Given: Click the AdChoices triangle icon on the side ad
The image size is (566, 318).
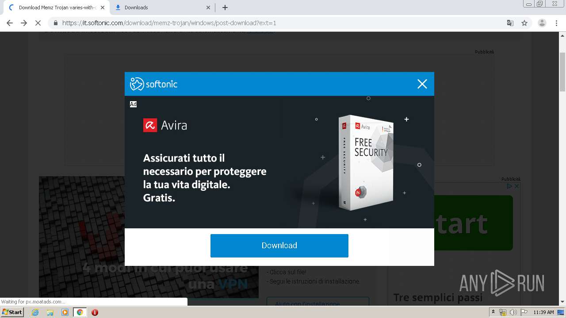Looking at the screenshot, I should click(509, 186).
